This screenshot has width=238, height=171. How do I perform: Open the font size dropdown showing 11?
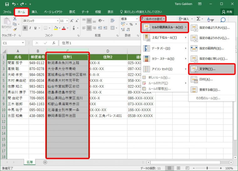67,21
